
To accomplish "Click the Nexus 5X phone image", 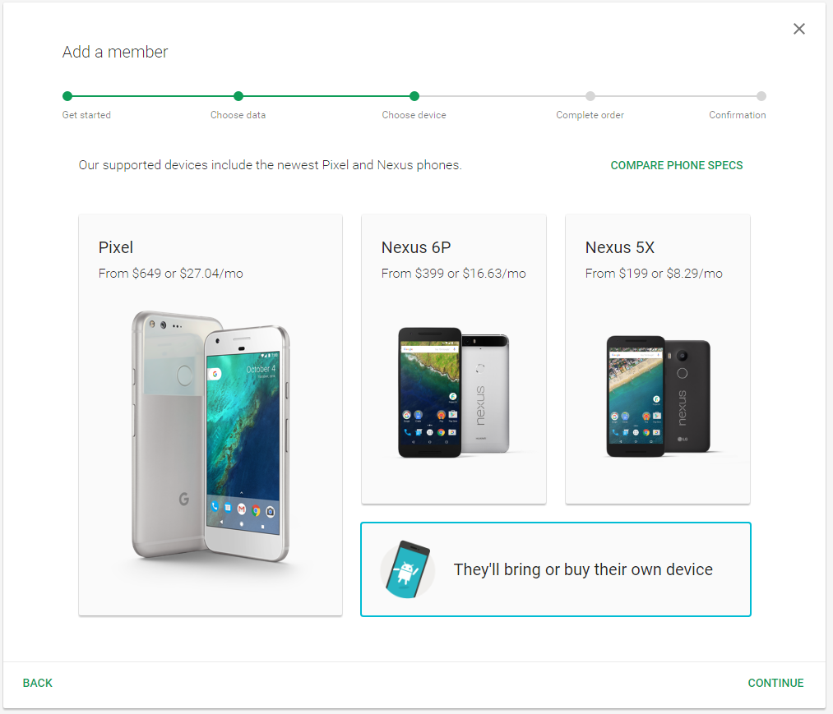I will coord(658,396).
